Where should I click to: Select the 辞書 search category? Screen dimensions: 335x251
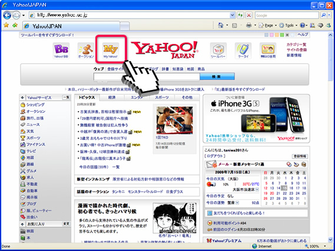click(165, 69)
